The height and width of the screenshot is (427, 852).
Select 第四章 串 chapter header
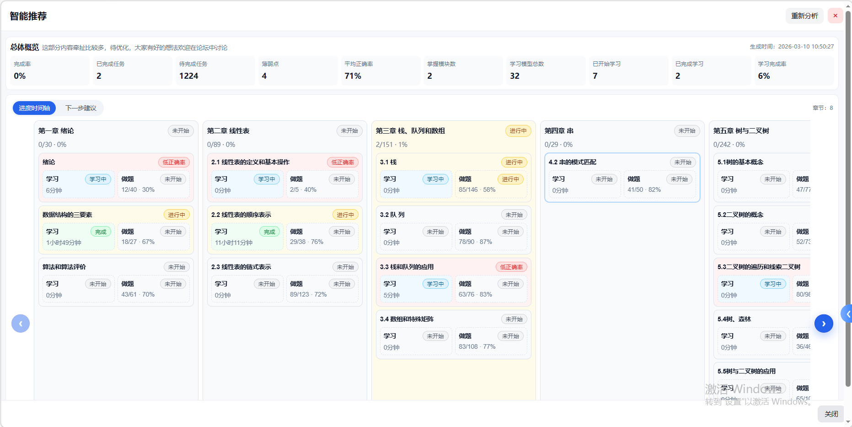559,131
